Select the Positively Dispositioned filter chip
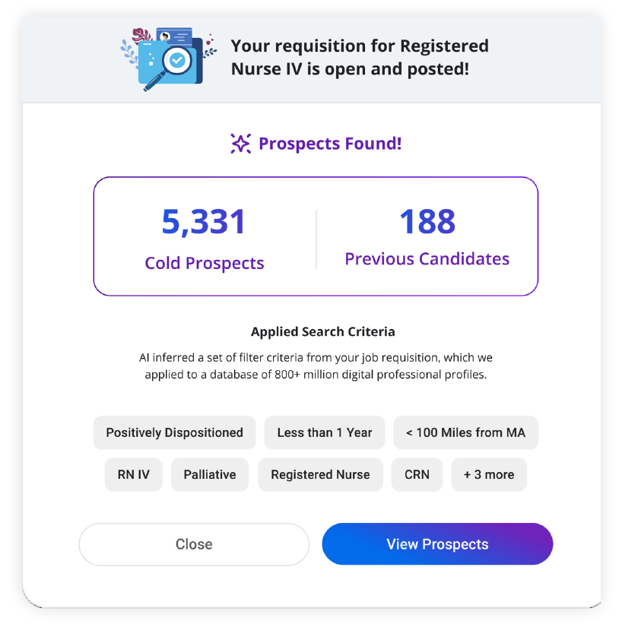Image resolution: width=622 pixels, height=627 pixels. pos(174,432)
